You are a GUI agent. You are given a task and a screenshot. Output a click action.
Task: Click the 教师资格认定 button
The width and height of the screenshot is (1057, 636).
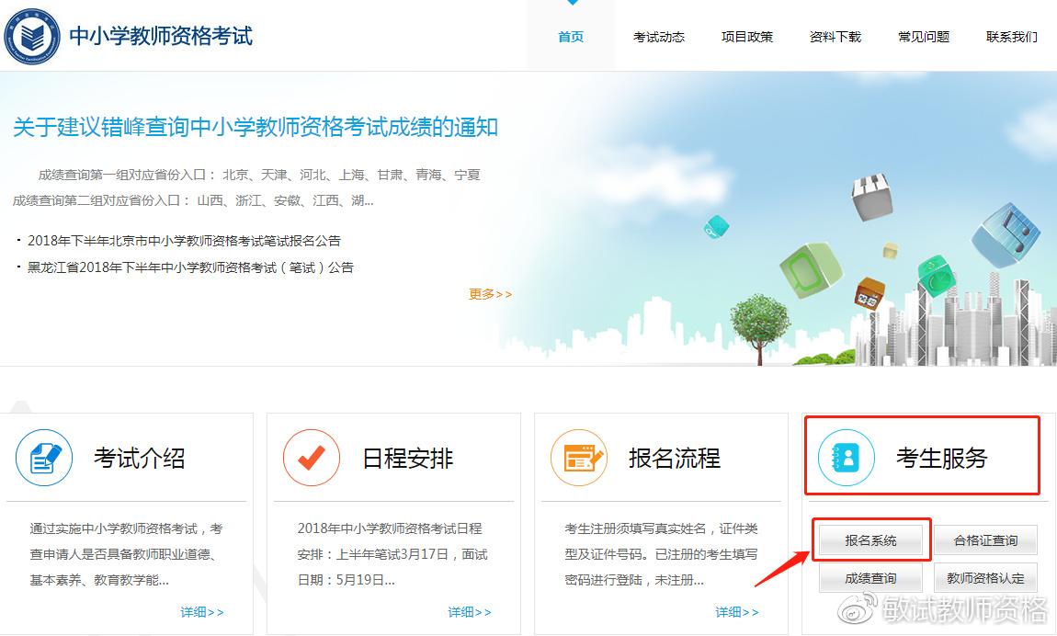(x=986, y=577)
